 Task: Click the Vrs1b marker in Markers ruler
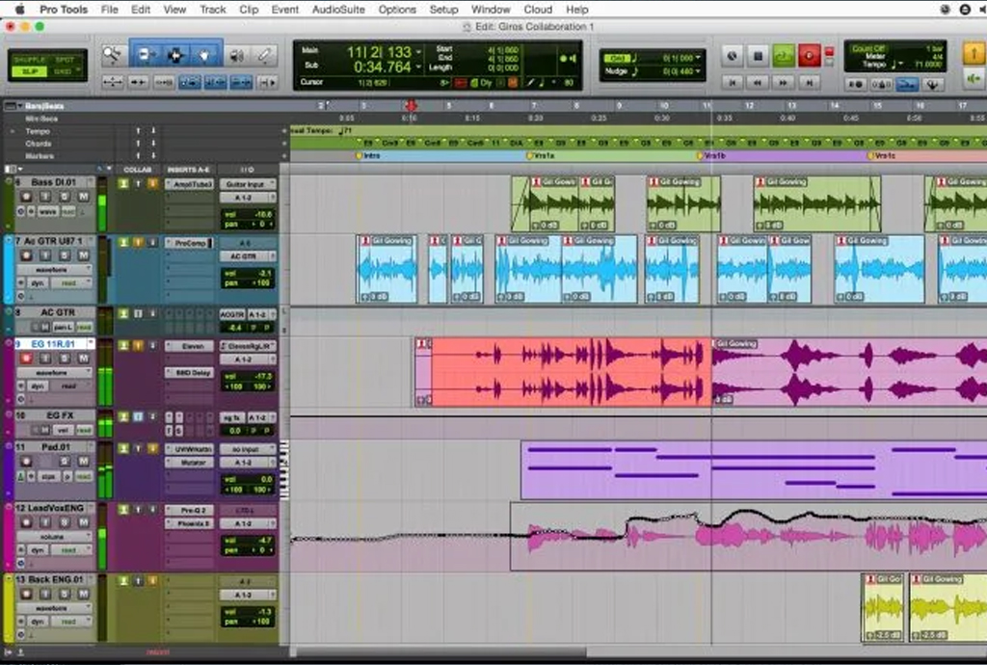(713, 155)
